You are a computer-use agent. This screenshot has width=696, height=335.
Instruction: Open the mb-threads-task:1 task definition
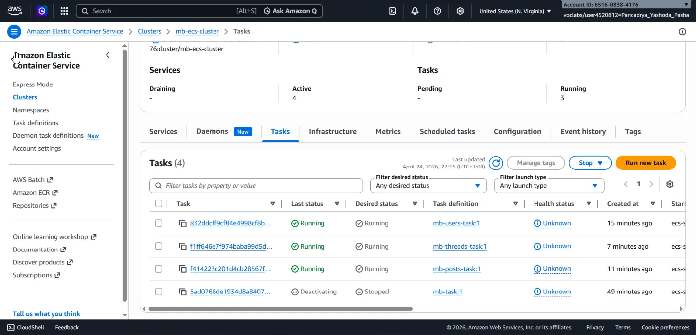point(460,246)
